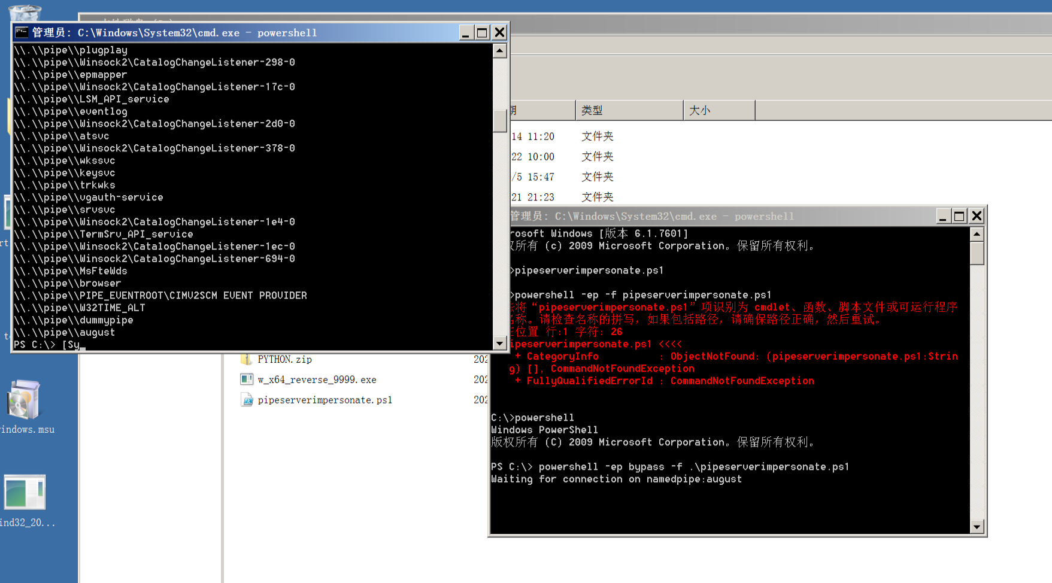Click the 'Waiting for connection on namedpipe:august' line

click(x=616, y=479)
